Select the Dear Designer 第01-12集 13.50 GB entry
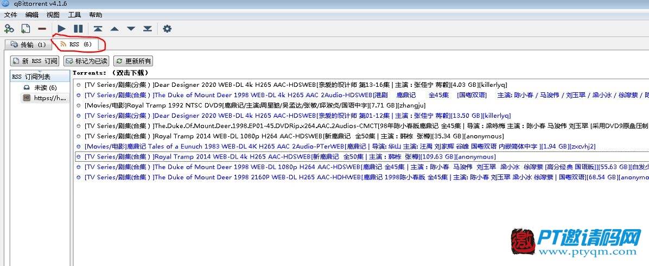This screenshot has height=266, width=649. [x=362, y=116]
